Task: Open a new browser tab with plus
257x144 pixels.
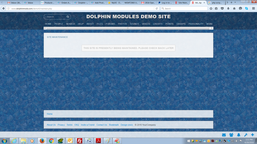Action: click(231, 3)
